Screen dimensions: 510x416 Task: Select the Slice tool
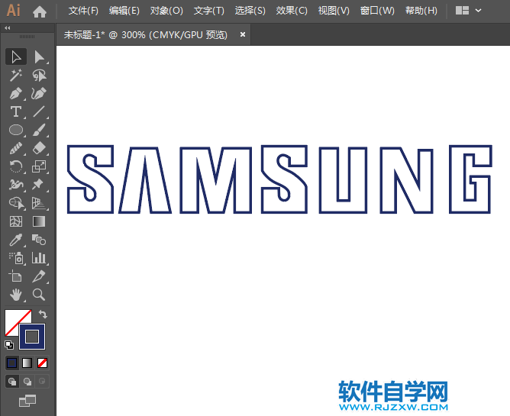click(40, 276)
